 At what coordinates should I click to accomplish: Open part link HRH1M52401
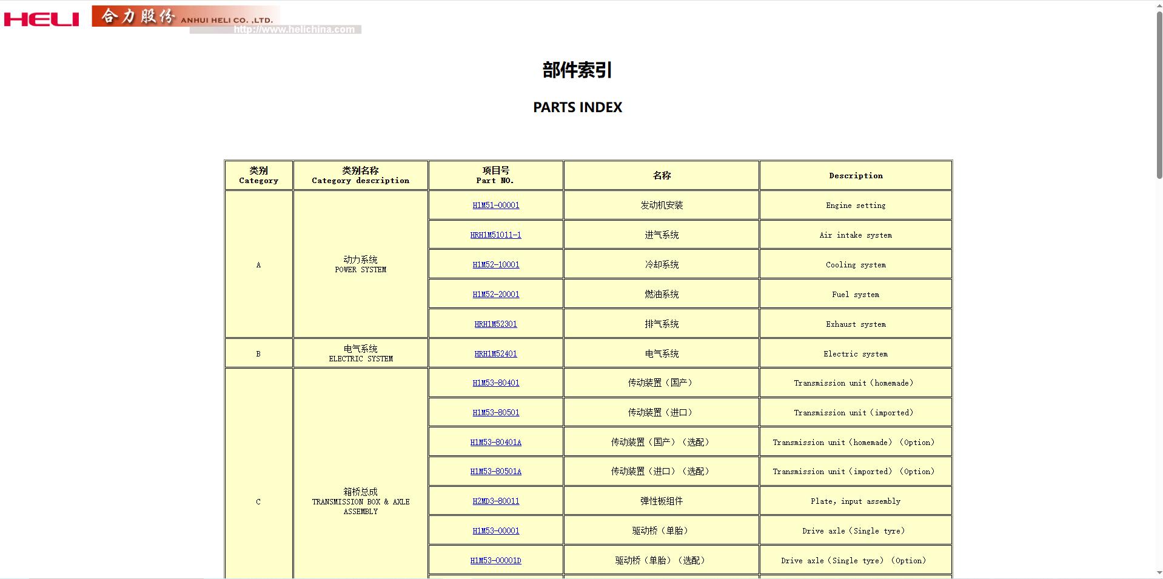[495, 354]
